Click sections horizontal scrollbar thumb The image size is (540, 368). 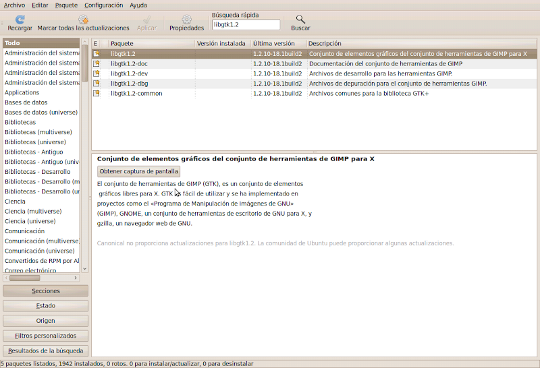(25, 278)
